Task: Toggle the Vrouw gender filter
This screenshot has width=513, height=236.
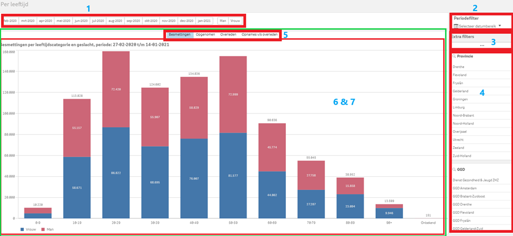Action: (235, 20)
